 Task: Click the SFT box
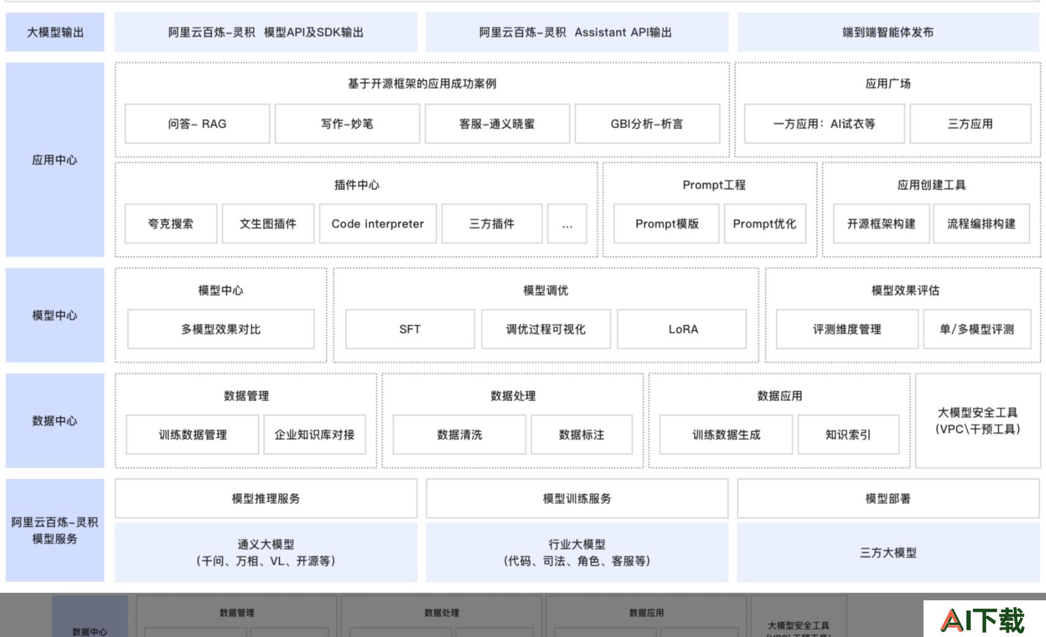pyautogui.click(x=410, y=329)
